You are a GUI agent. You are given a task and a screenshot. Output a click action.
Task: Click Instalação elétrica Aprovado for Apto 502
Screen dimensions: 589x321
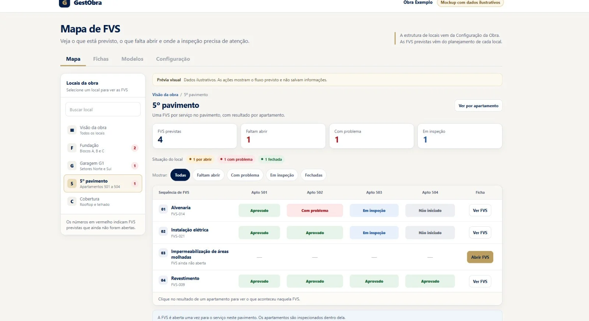pyautogui.click(x=315, y=233)
